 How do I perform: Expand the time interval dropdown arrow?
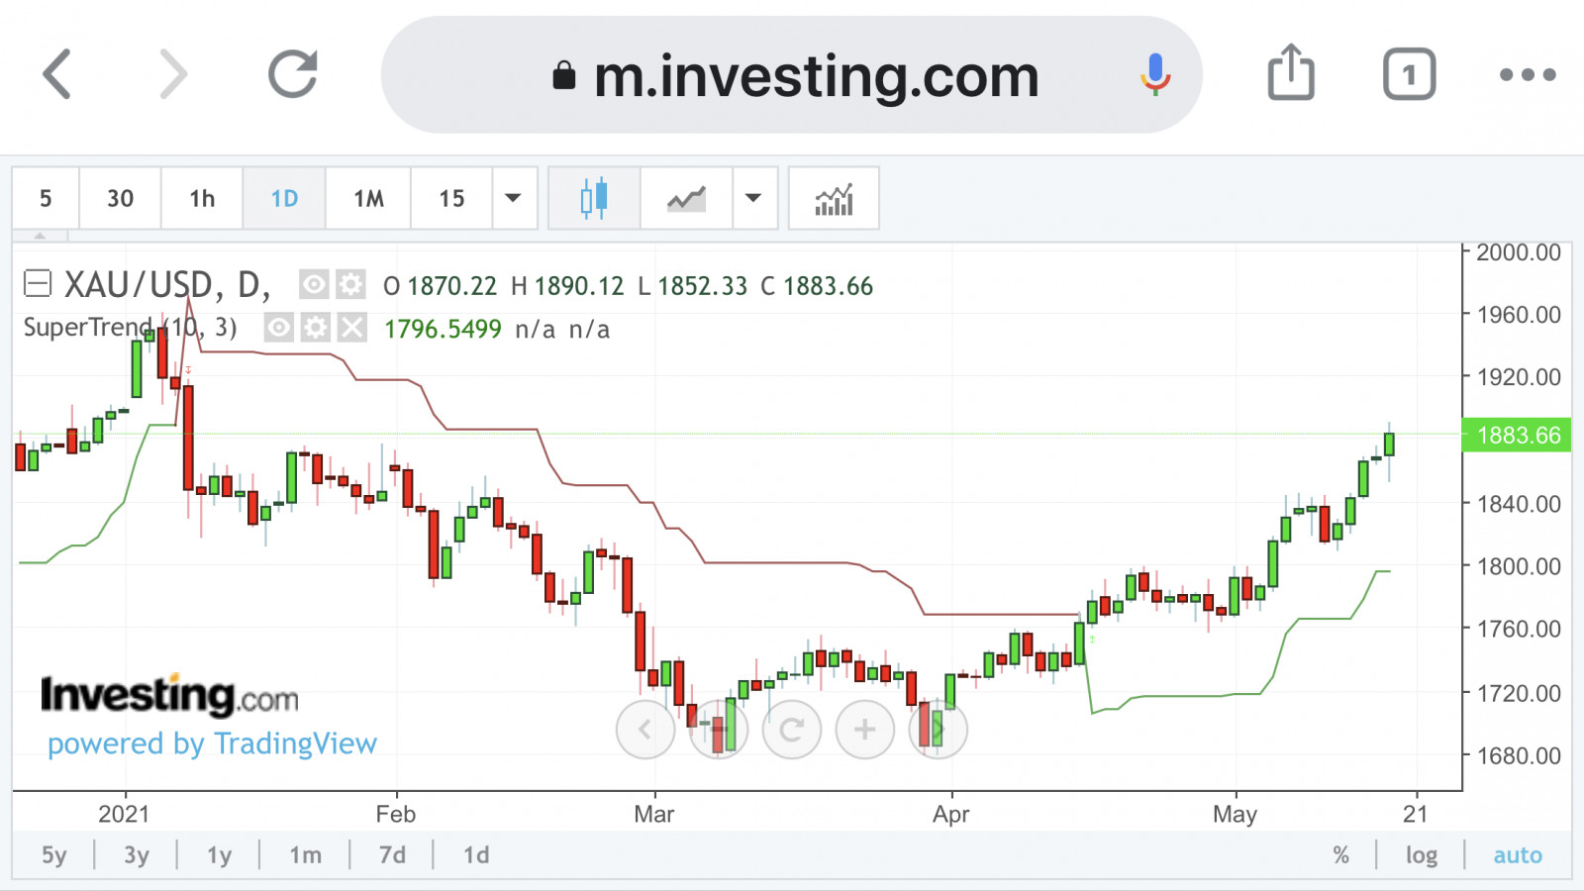point(513,199)
